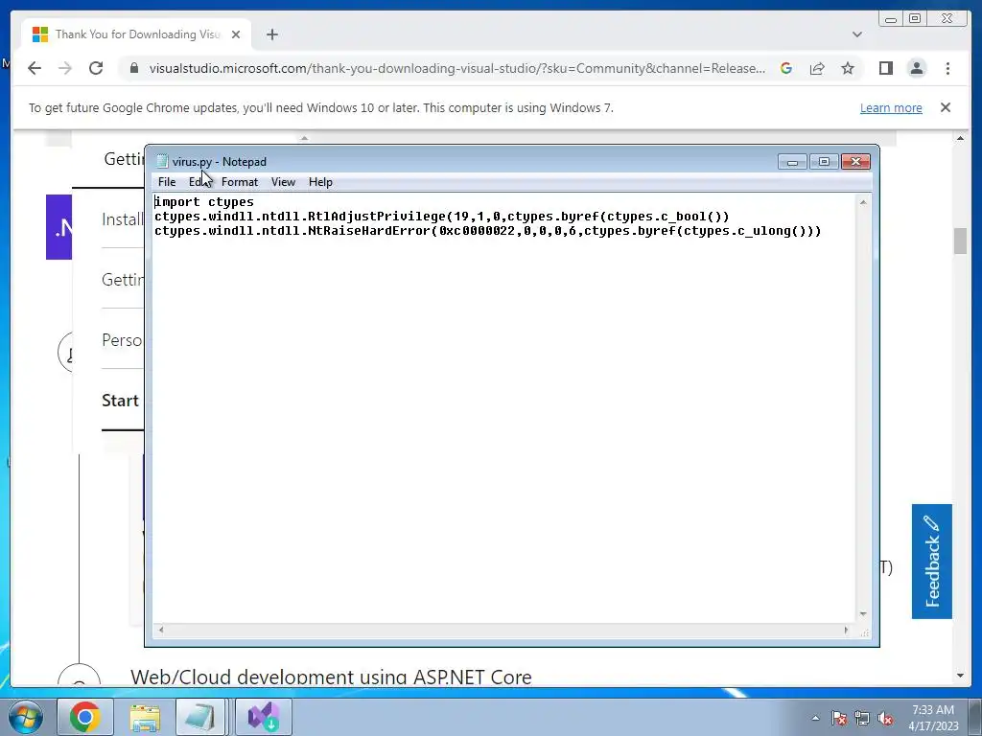Image resolution: width=982 pixels, height=736 pixels.
Task: Show hidden system tray icons
Action: (815, 718)
